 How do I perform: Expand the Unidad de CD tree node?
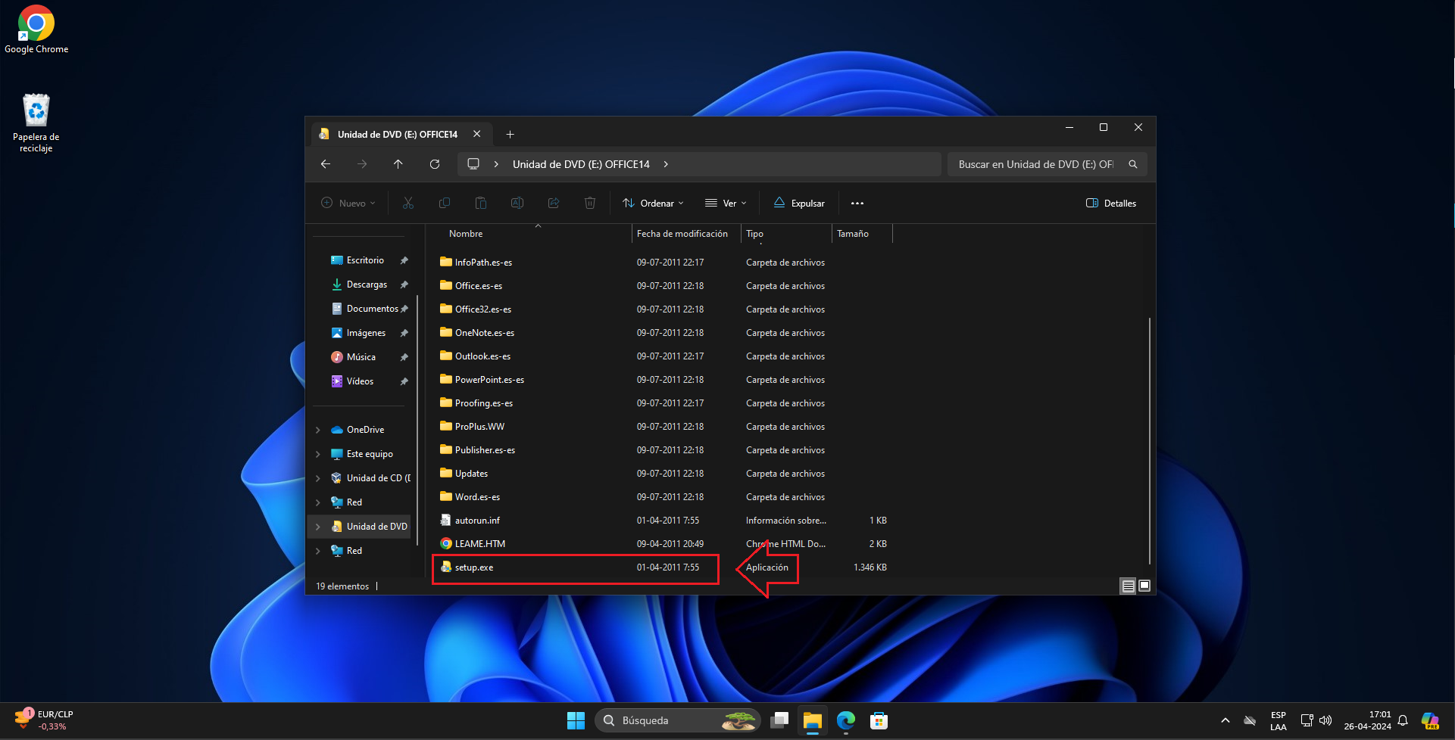[318, 478]
